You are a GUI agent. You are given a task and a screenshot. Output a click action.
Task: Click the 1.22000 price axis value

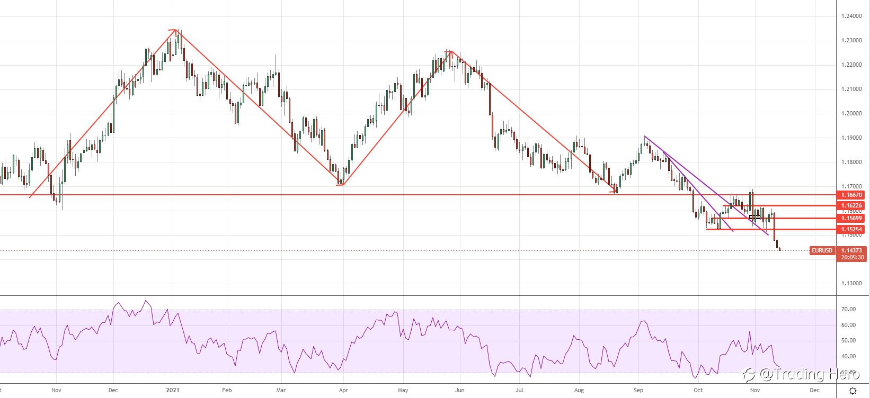point(851,65)
